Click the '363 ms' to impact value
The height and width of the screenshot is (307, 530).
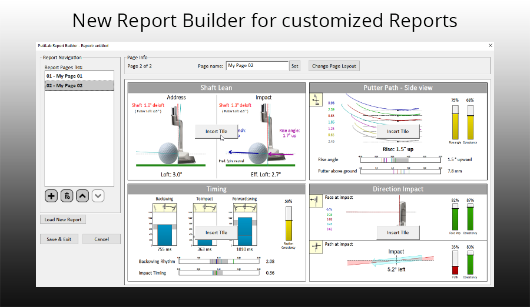click(x=204, y=249)
